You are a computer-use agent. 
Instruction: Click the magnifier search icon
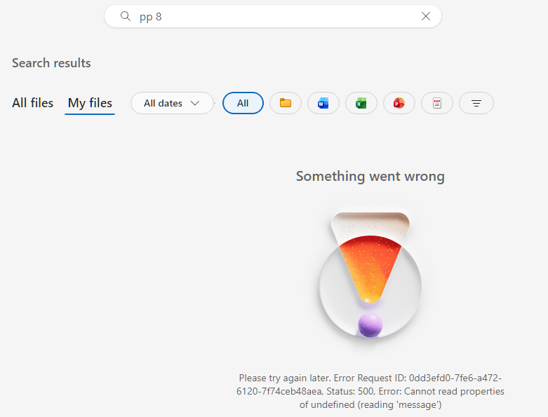click(125, 16)
